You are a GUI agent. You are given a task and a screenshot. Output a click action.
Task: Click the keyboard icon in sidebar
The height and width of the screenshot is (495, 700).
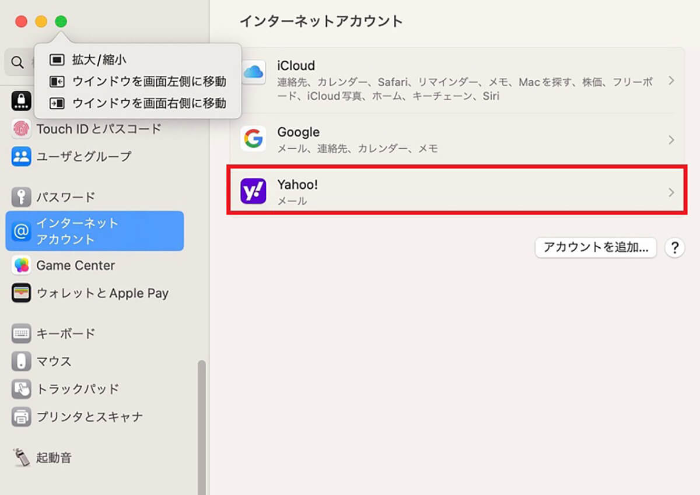point(21,333)
